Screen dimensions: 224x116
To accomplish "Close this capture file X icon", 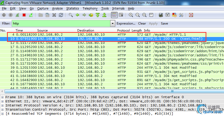I will [54, 15].
